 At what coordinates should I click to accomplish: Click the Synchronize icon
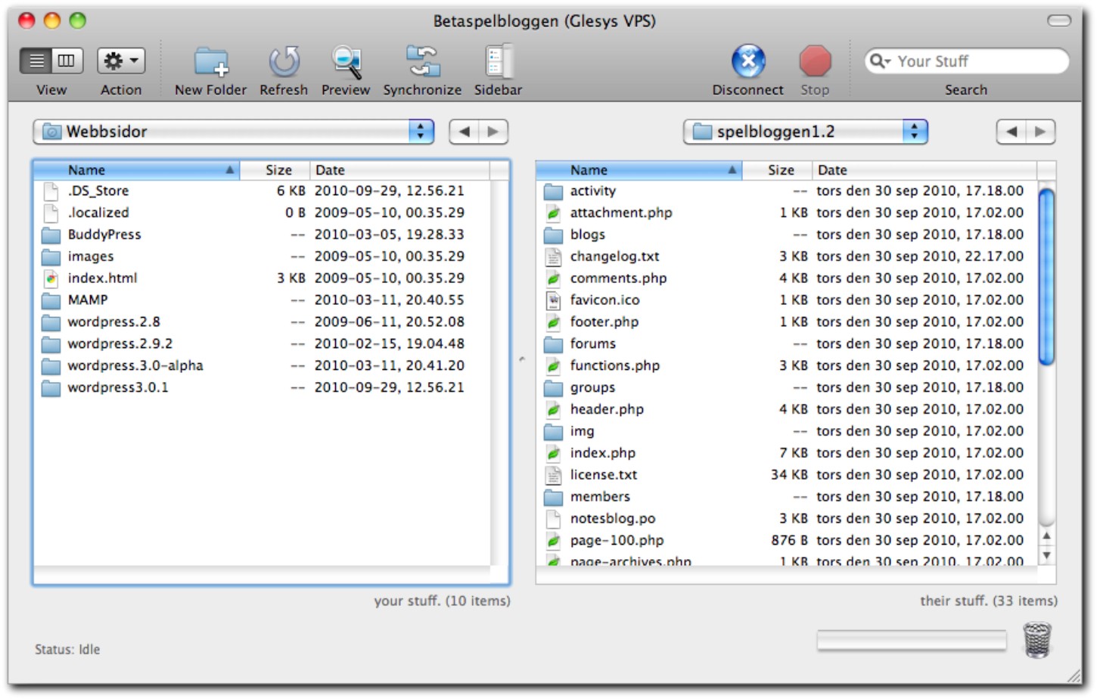422,62
